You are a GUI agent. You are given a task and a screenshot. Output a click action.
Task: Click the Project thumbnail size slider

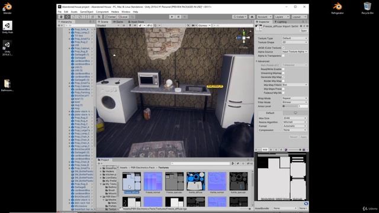(x=245, y=209)
